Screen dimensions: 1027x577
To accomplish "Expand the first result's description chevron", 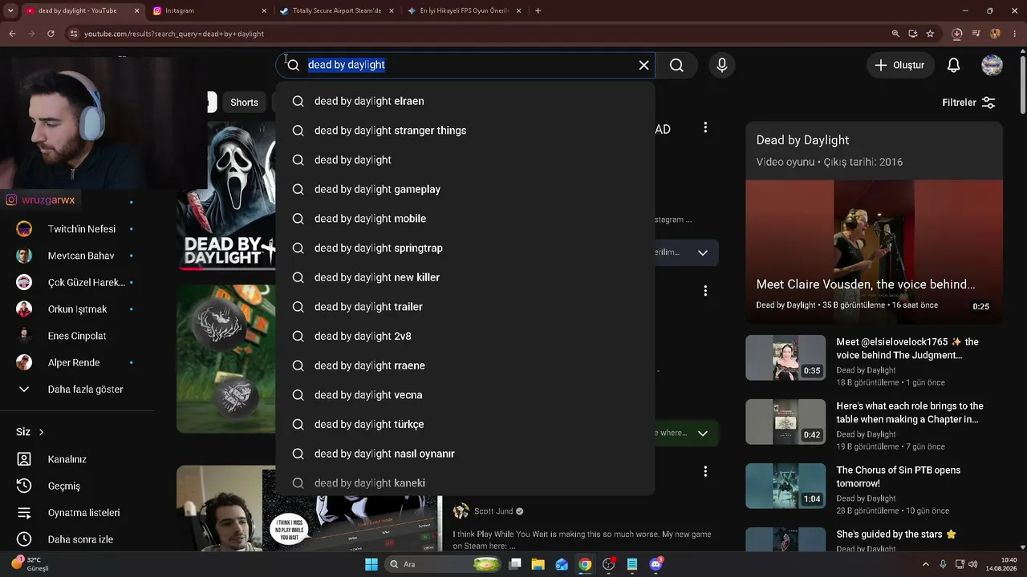I will [703, 252].
